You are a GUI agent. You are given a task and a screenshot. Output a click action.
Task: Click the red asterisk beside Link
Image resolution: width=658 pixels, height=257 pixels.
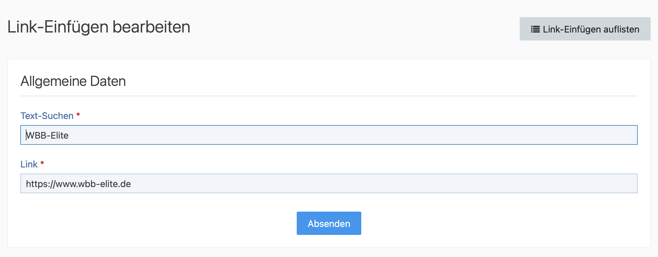click(42, 163)
